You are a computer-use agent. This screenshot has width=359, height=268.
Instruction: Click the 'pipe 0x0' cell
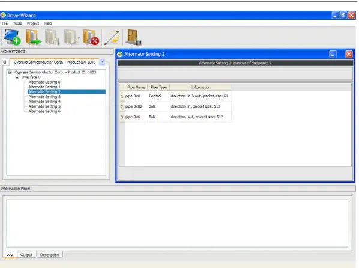tap(136, 96)
